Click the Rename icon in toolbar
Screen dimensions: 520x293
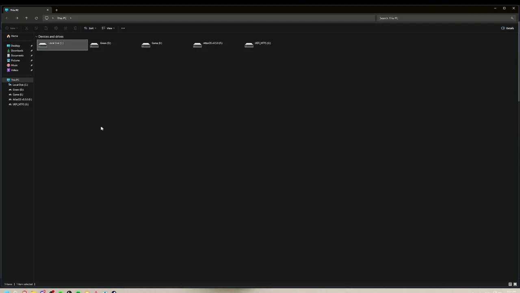tap(56, 28)
